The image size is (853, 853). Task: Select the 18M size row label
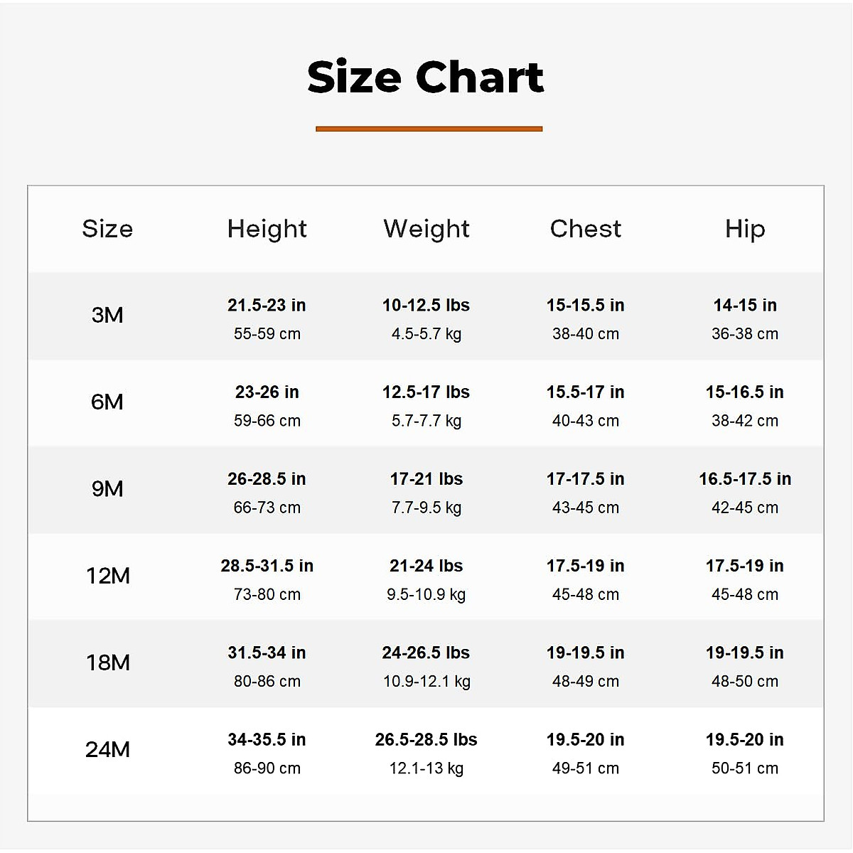point(108,662)
